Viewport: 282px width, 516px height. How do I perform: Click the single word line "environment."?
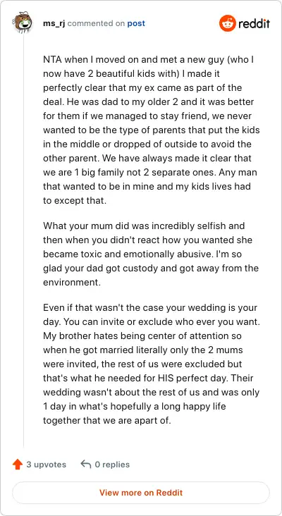(x=72, y=283)
